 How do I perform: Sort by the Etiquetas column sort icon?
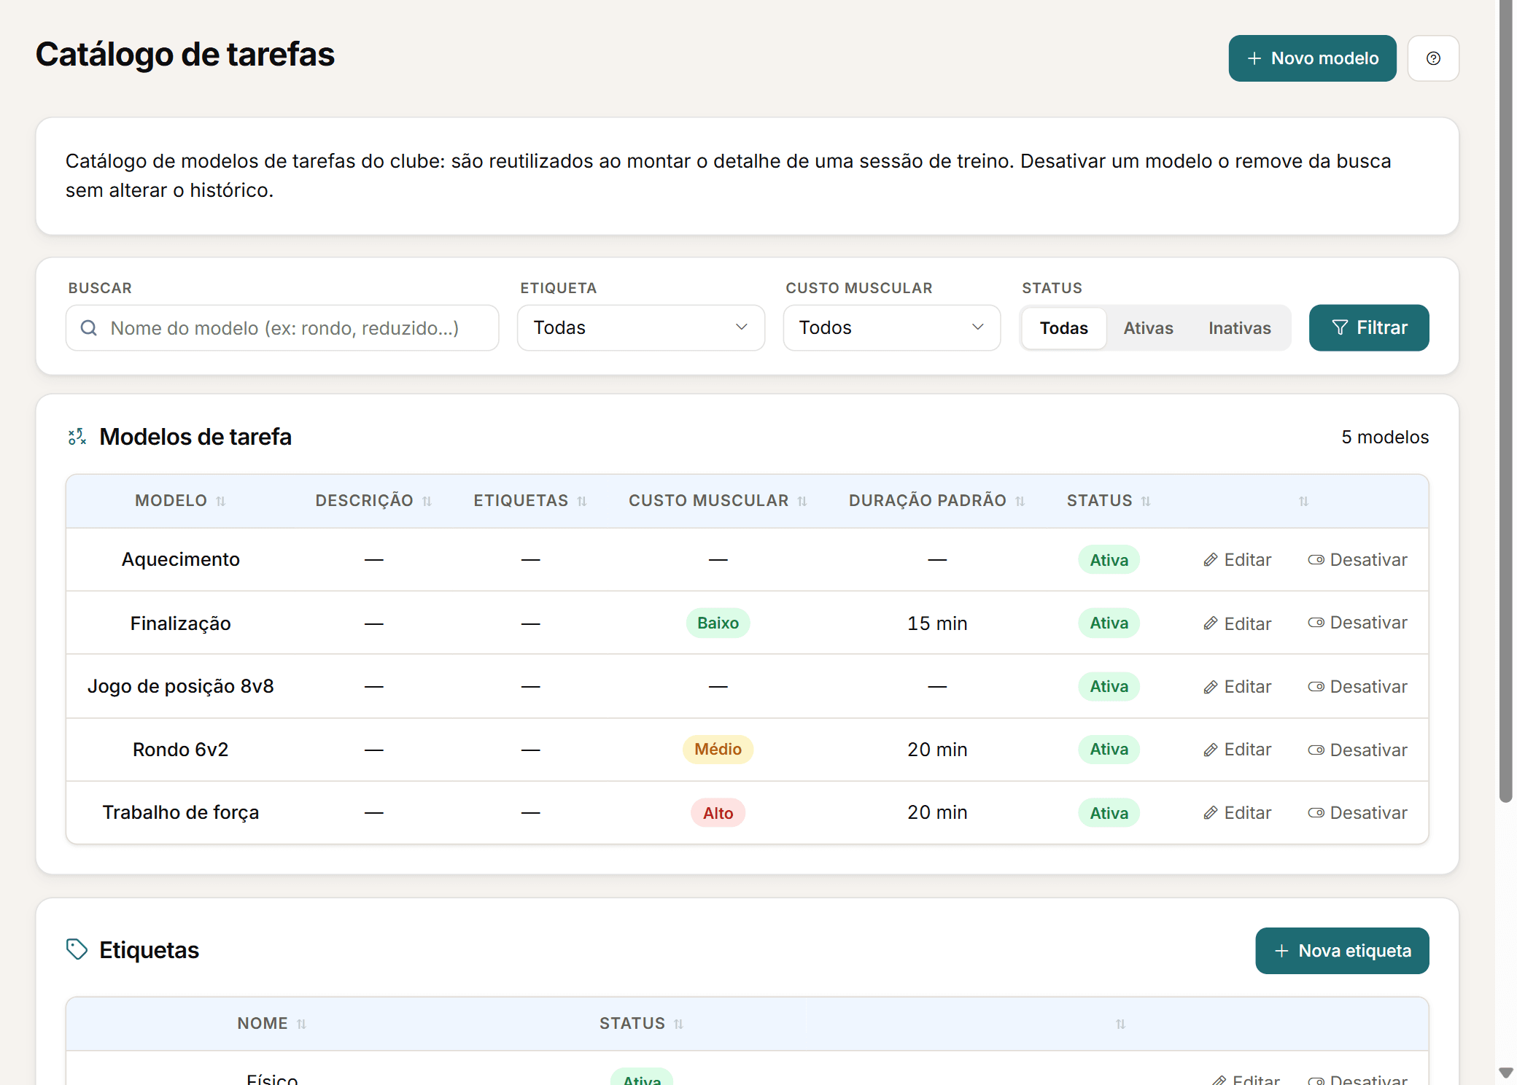click(582, 501)
